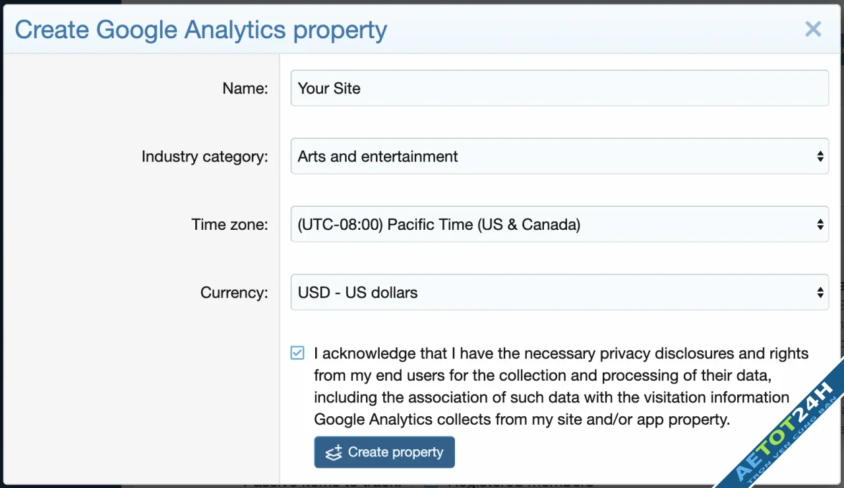Click the "USD - US dollars" currency field
The height and width of the screenshot is (488, 844).
[x=560, y=292]
